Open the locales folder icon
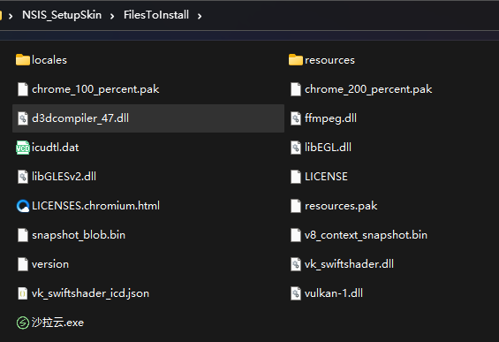 23,60
